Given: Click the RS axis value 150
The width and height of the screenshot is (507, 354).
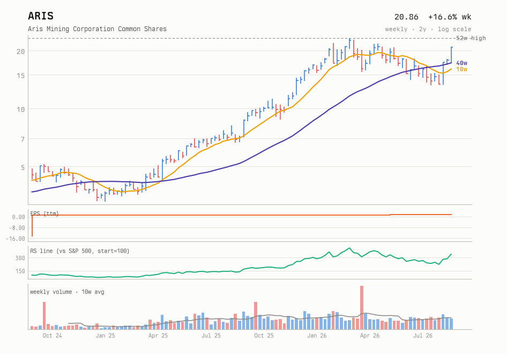Looking at the screenshot, I should pyautogui.click(x=20, y=271).
